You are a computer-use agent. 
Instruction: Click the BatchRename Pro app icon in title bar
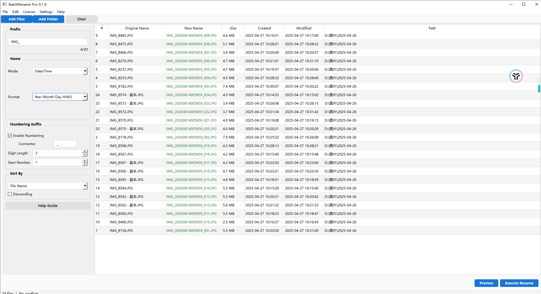[x=5, y=4]
